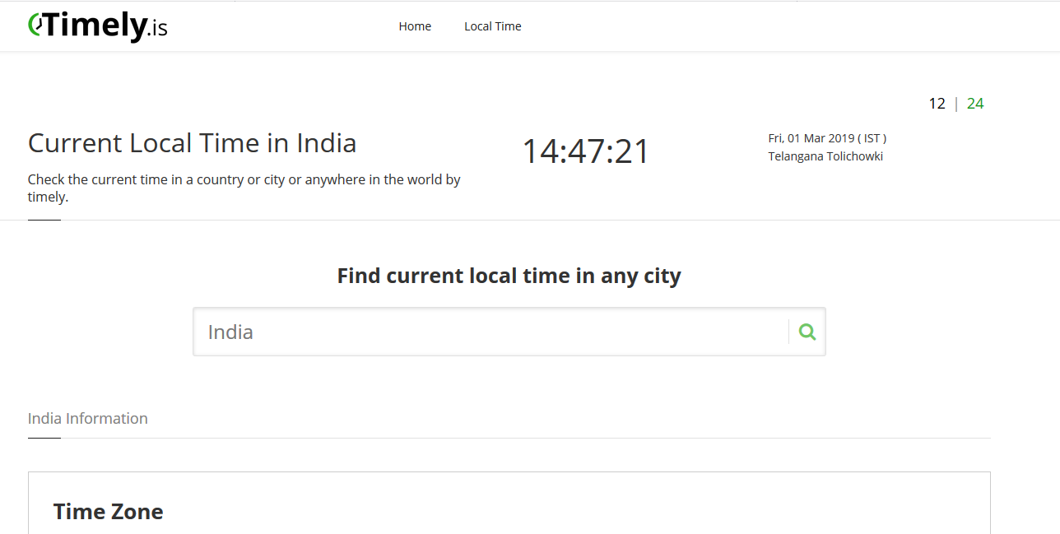The width and height of the screenshot is (1060, 534).
Task: Select the India Information section label
Action: point(87,418)
